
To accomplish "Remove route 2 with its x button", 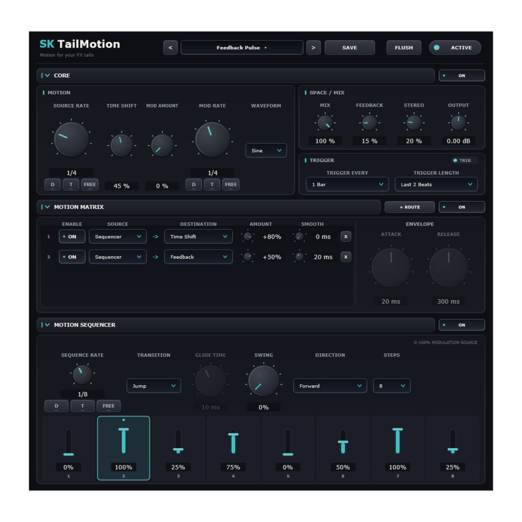I will (x=346, y=257).
